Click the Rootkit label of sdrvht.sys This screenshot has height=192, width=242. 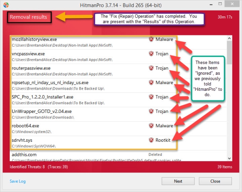pos(163,140)
